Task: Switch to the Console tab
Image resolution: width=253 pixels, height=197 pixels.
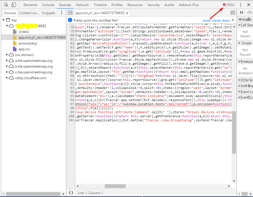Action: point(48,5)
